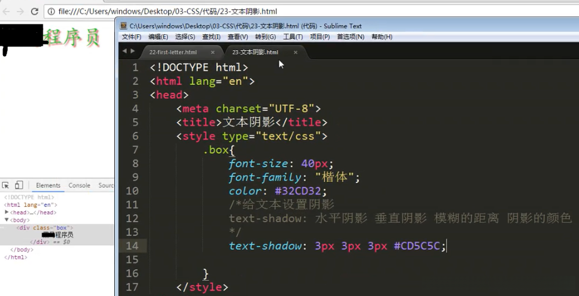Click the green 程序员 text on the page
The height and width of the screenshot is (296, 579).
pos(72,38)
